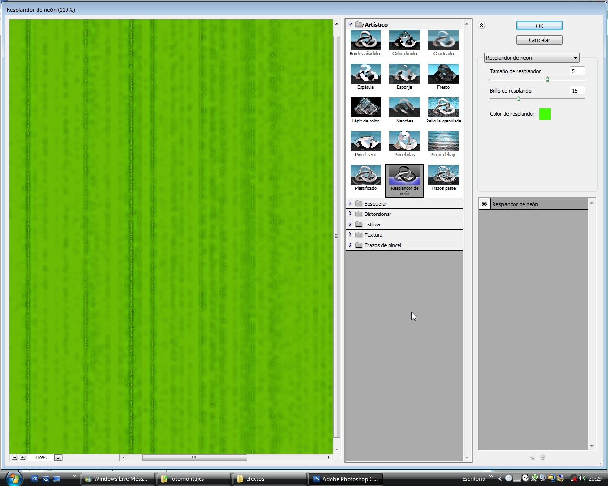Choose the Manchas filter
The width and height of the screenshot is (608, 486).
point(404,107)
